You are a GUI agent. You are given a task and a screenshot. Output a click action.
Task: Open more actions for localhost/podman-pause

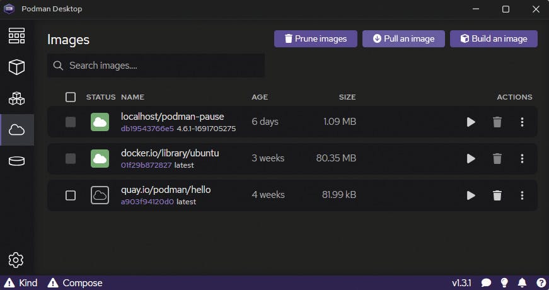[522, 122]
